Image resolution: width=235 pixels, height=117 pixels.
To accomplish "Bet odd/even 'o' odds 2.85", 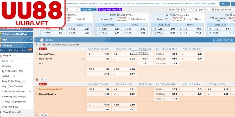I will pos(192,54).
